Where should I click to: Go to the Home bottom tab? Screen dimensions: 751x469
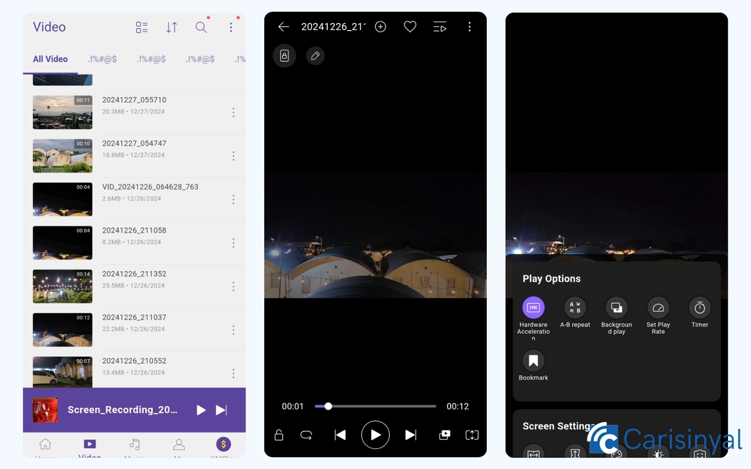(x=45, y=448)
